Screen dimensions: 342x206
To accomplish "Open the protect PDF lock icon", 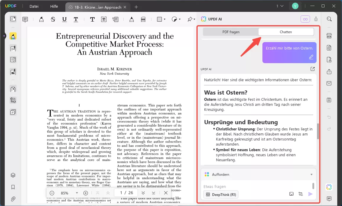I will coord(329,60).
